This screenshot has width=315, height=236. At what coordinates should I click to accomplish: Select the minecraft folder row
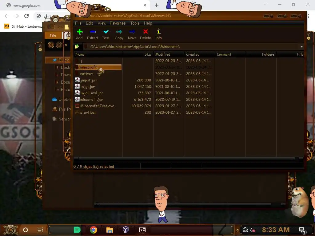coord(98,67)
